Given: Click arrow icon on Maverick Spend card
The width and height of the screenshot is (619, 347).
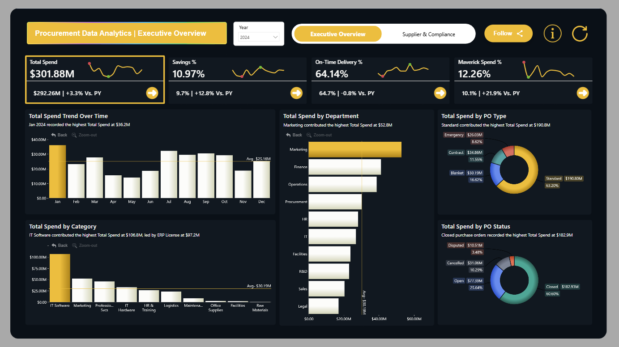Looking at the screenshot, I should click(583, 93).
